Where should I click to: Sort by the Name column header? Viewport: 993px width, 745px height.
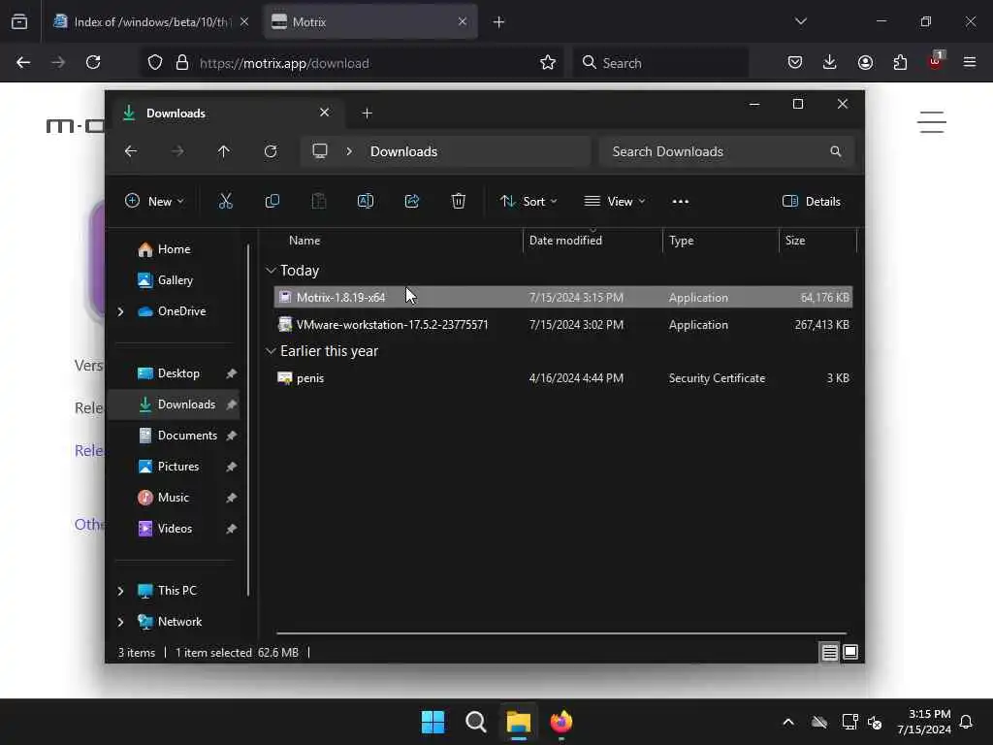point(398,241)
